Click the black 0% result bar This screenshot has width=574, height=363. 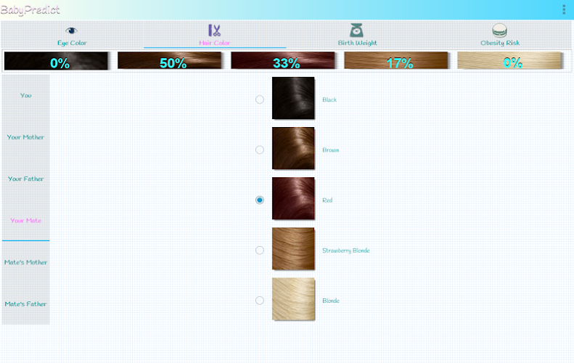click(57, 60)
